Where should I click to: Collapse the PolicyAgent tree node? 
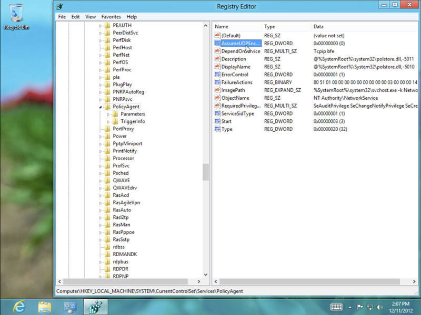point(101,107)
